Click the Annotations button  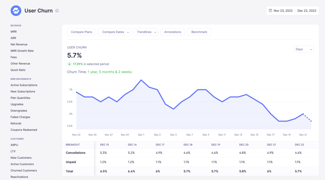pyautogui.click(x=173, y=32)
